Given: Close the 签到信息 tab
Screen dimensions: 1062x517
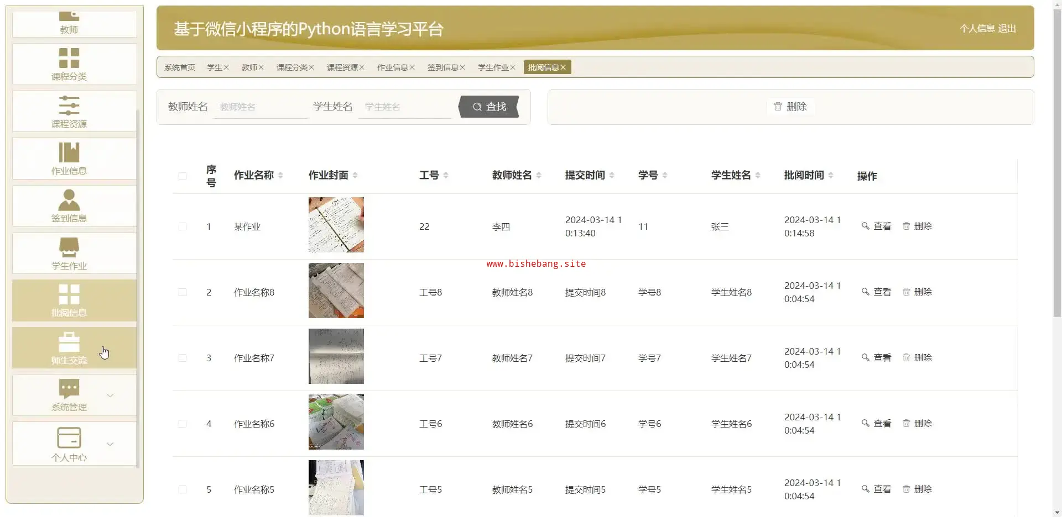Looking at the screenshot, I should click(x=462, y=67).
